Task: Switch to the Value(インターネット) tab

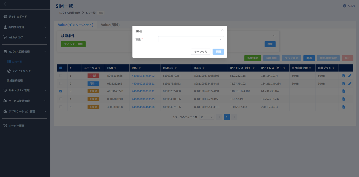Action: click(x=75, y=25)
